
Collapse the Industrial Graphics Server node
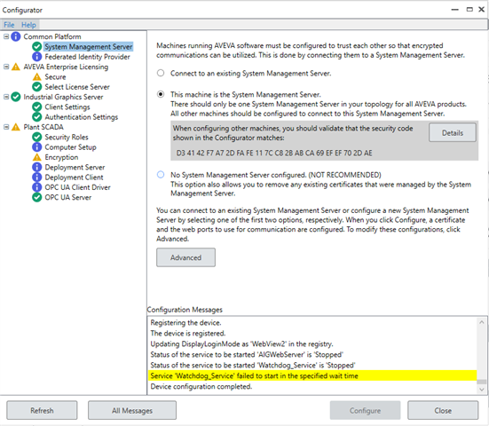[x=6, y=97]
